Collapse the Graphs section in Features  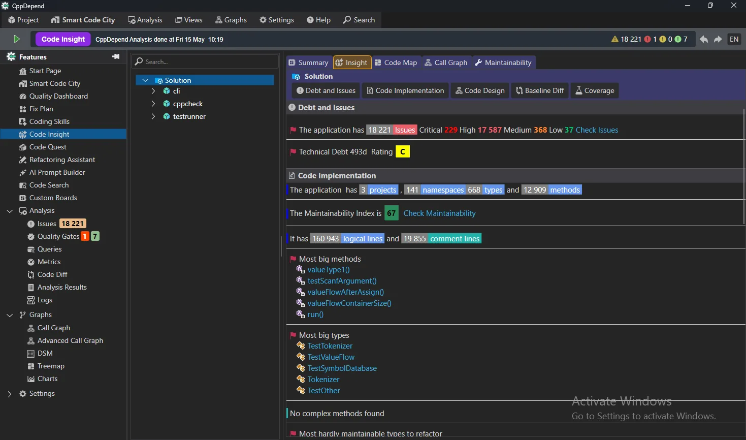click(10, 315)
